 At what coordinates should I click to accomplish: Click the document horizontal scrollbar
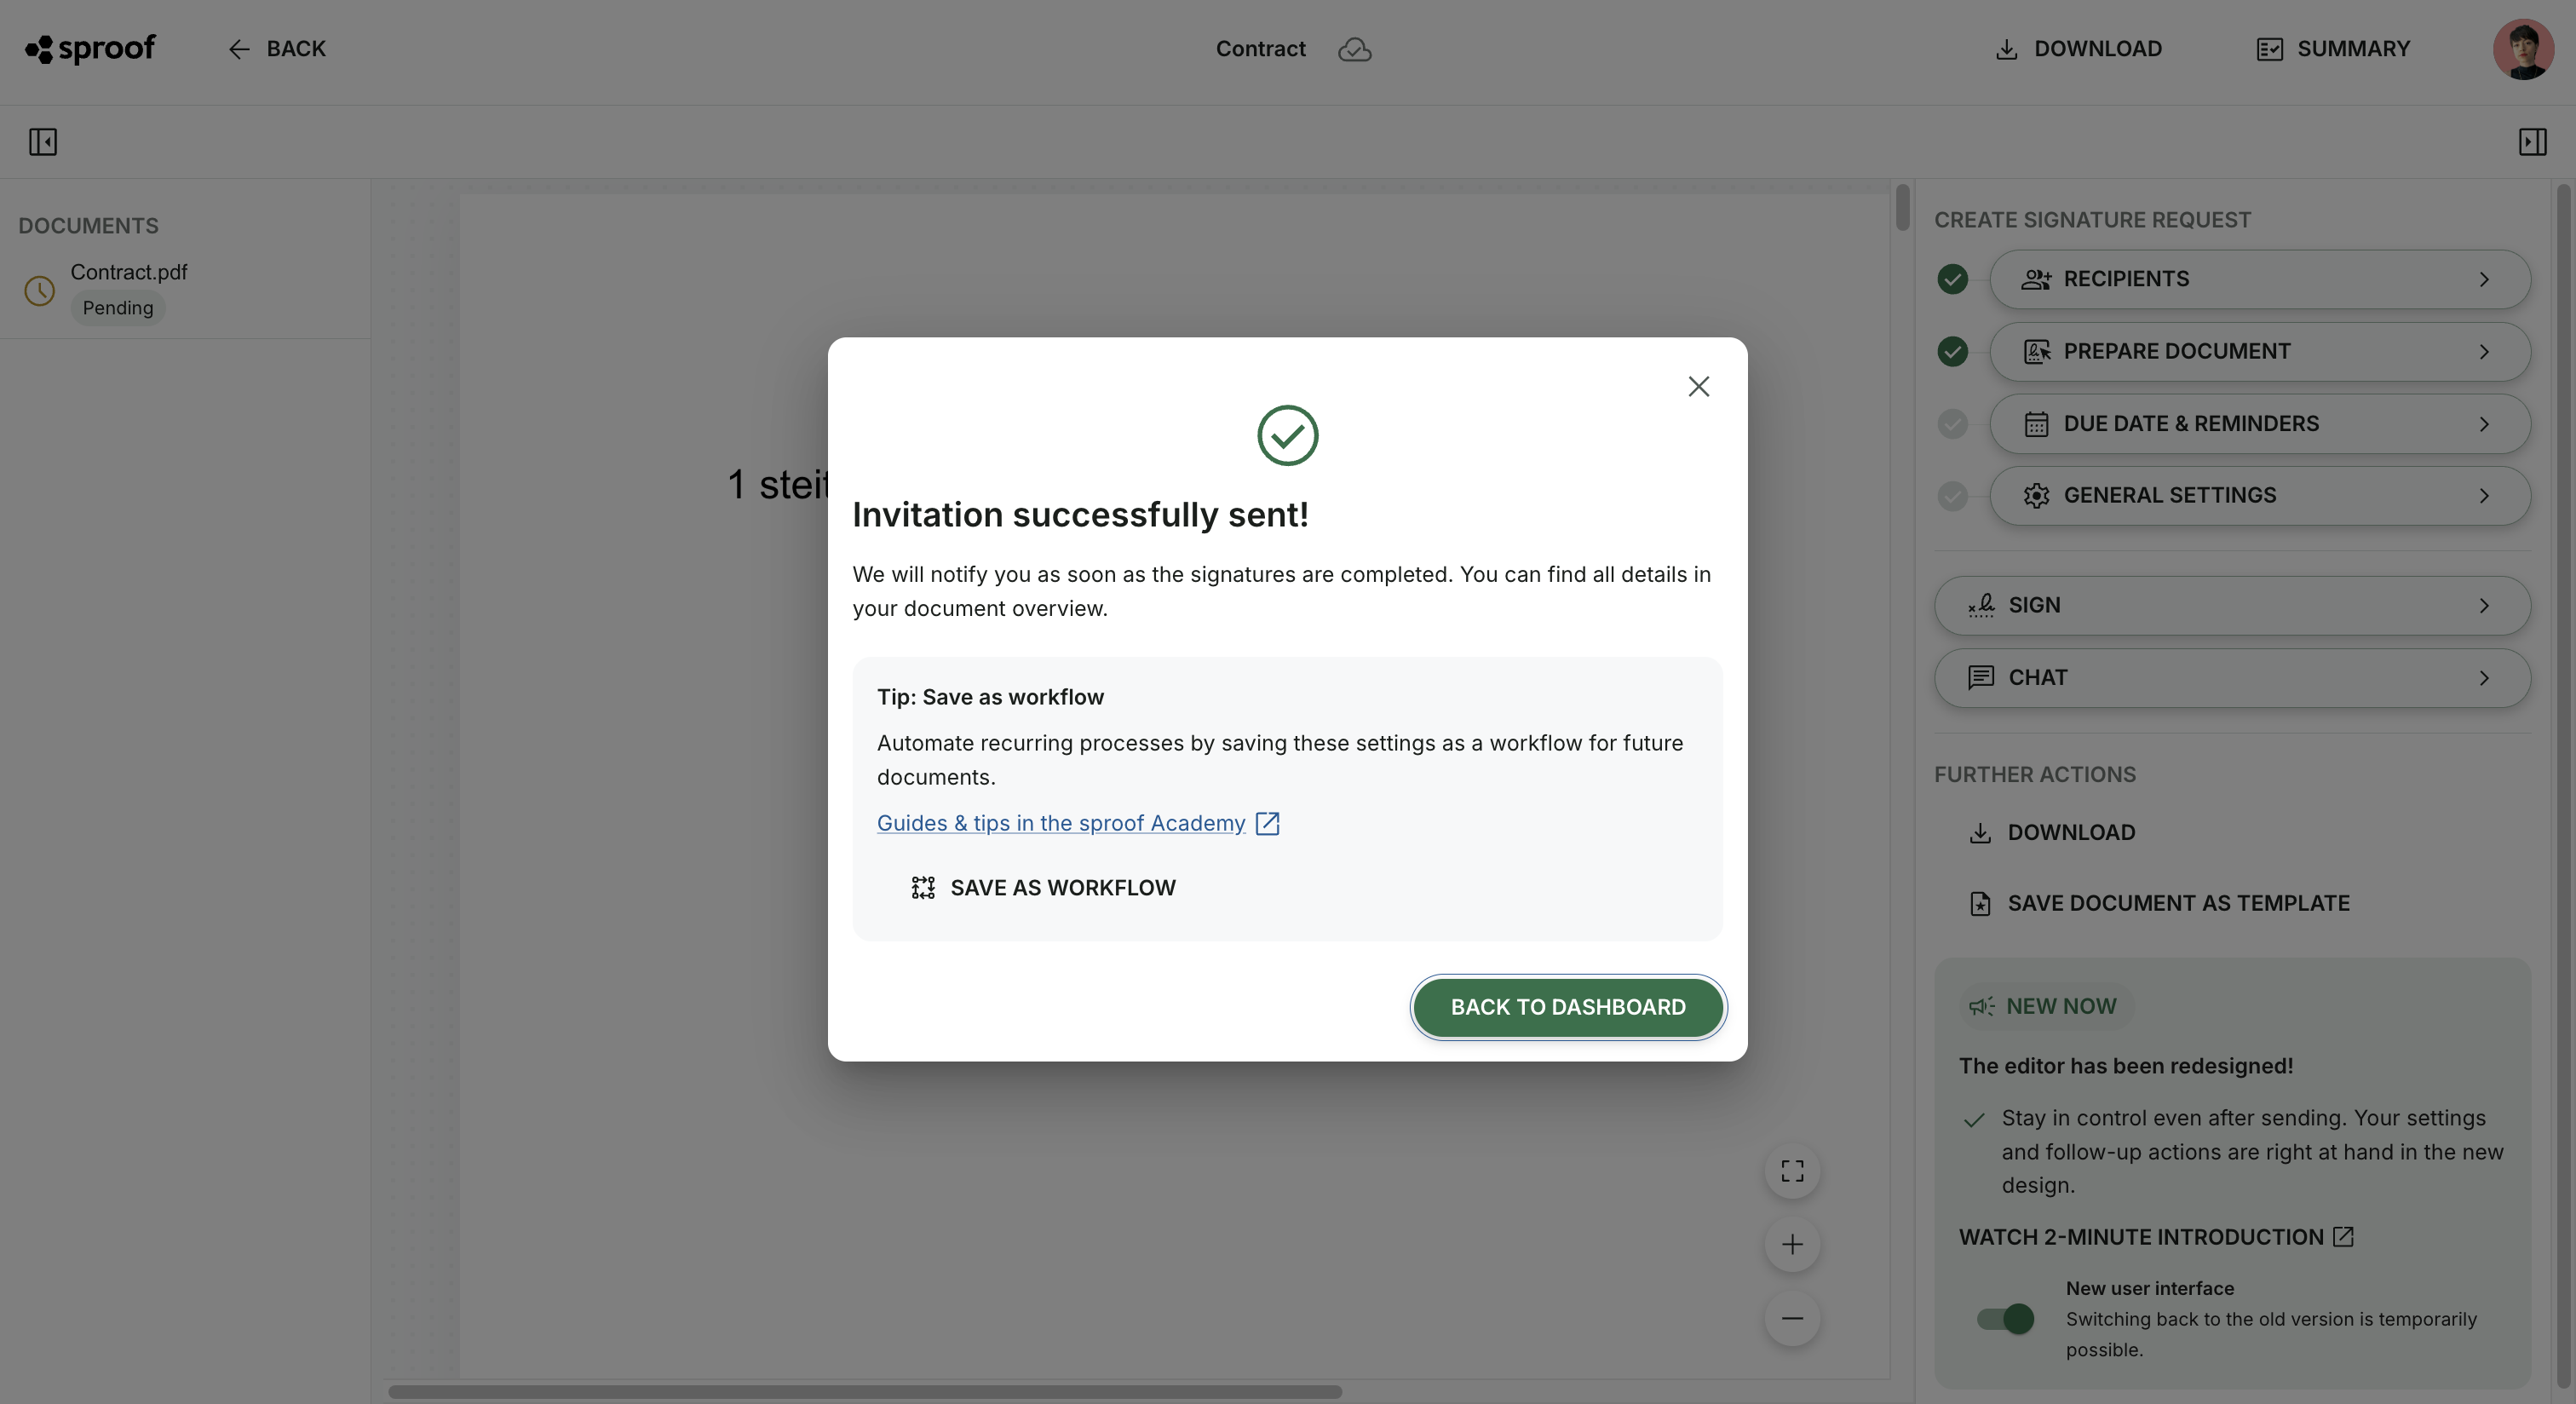tap(865, 1392)
